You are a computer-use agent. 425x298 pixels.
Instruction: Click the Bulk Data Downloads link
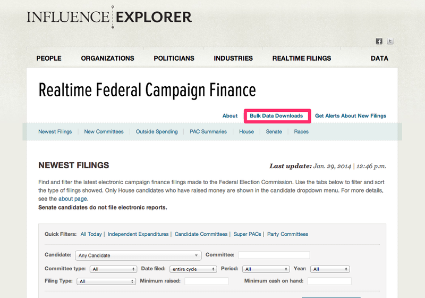tap(276, 115)
